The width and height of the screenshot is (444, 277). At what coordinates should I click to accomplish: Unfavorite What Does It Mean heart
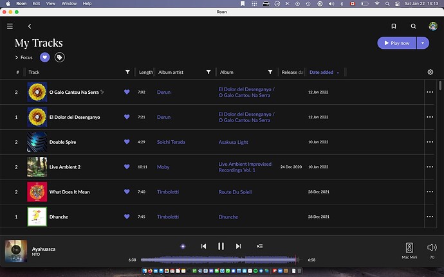coord(127,192)
